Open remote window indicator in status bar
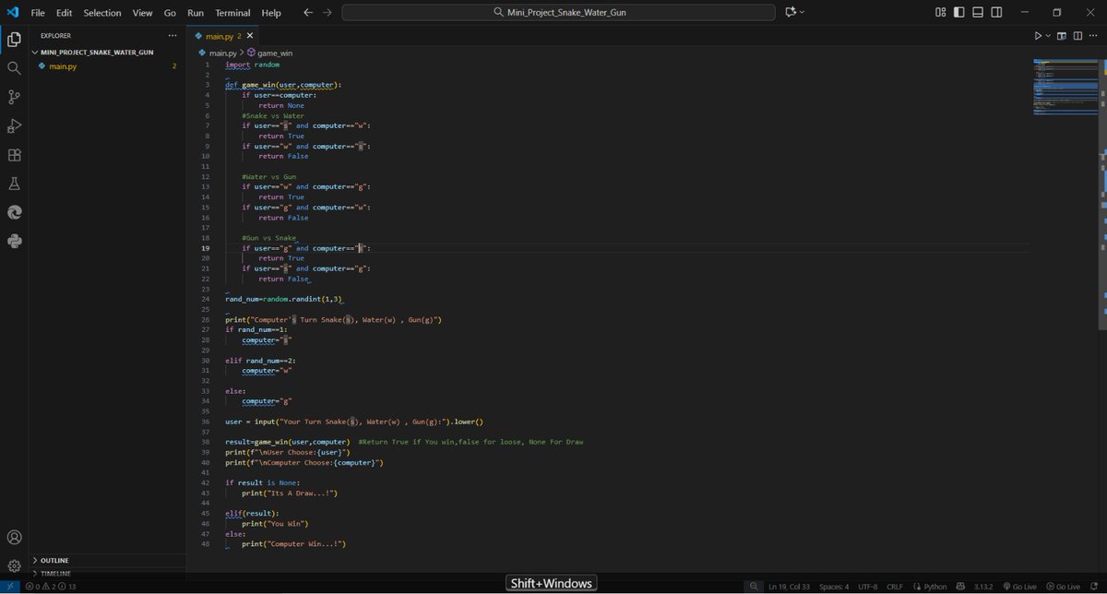Image resolution: width=1107 pixels, height=594 pixels. 8,587
